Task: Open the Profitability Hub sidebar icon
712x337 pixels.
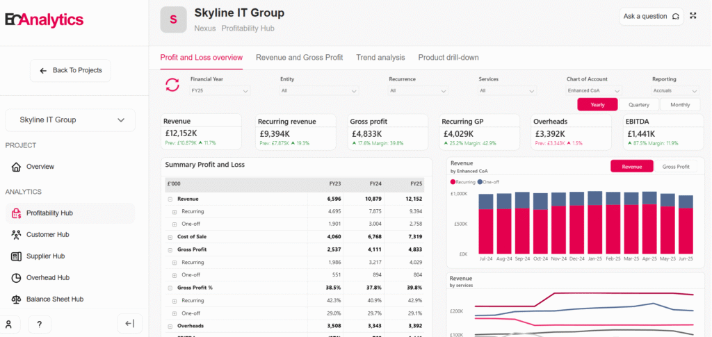Action: coord(16,213)
